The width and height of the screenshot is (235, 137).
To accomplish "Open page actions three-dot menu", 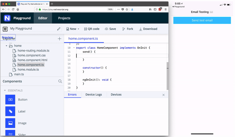I will (118, 9).
